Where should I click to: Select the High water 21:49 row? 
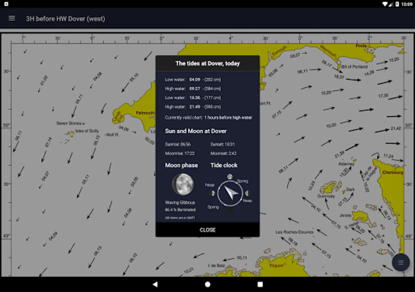click(x=193, y=107)
